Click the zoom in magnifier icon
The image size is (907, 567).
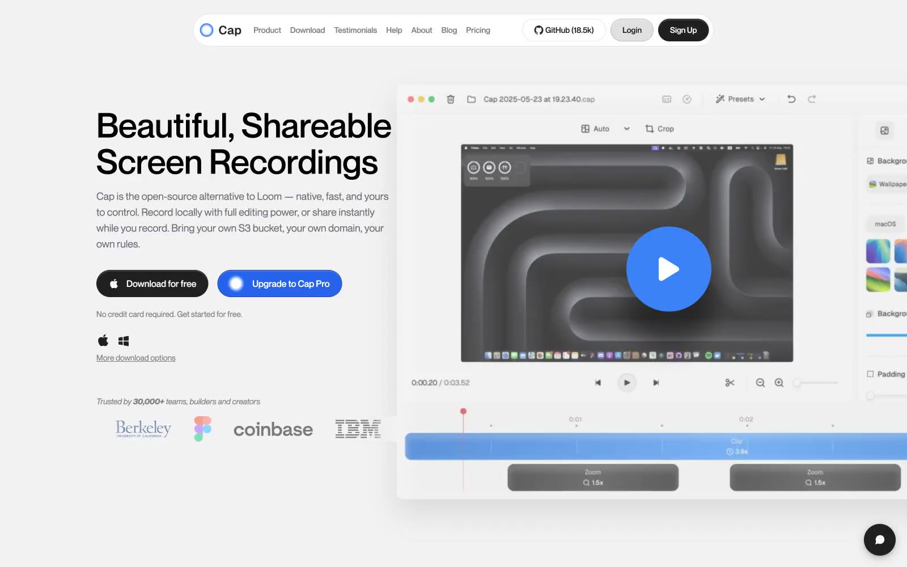tap(779, 383)
